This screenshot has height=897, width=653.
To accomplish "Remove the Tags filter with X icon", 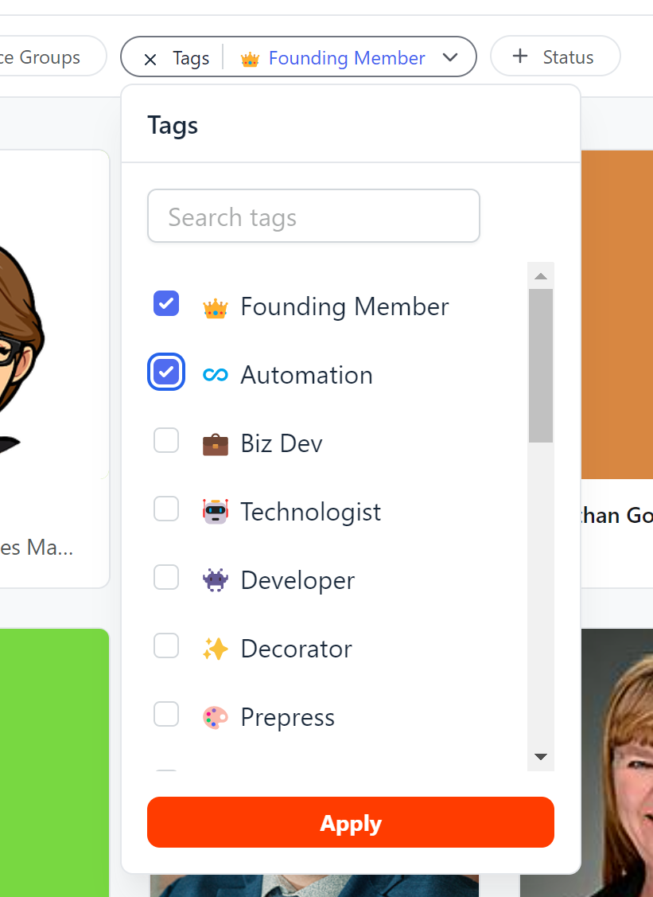I will (x=150, y=58).
